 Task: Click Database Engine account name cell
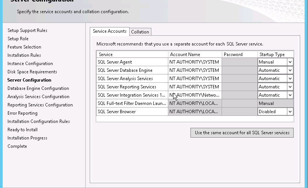pos(194,70)
